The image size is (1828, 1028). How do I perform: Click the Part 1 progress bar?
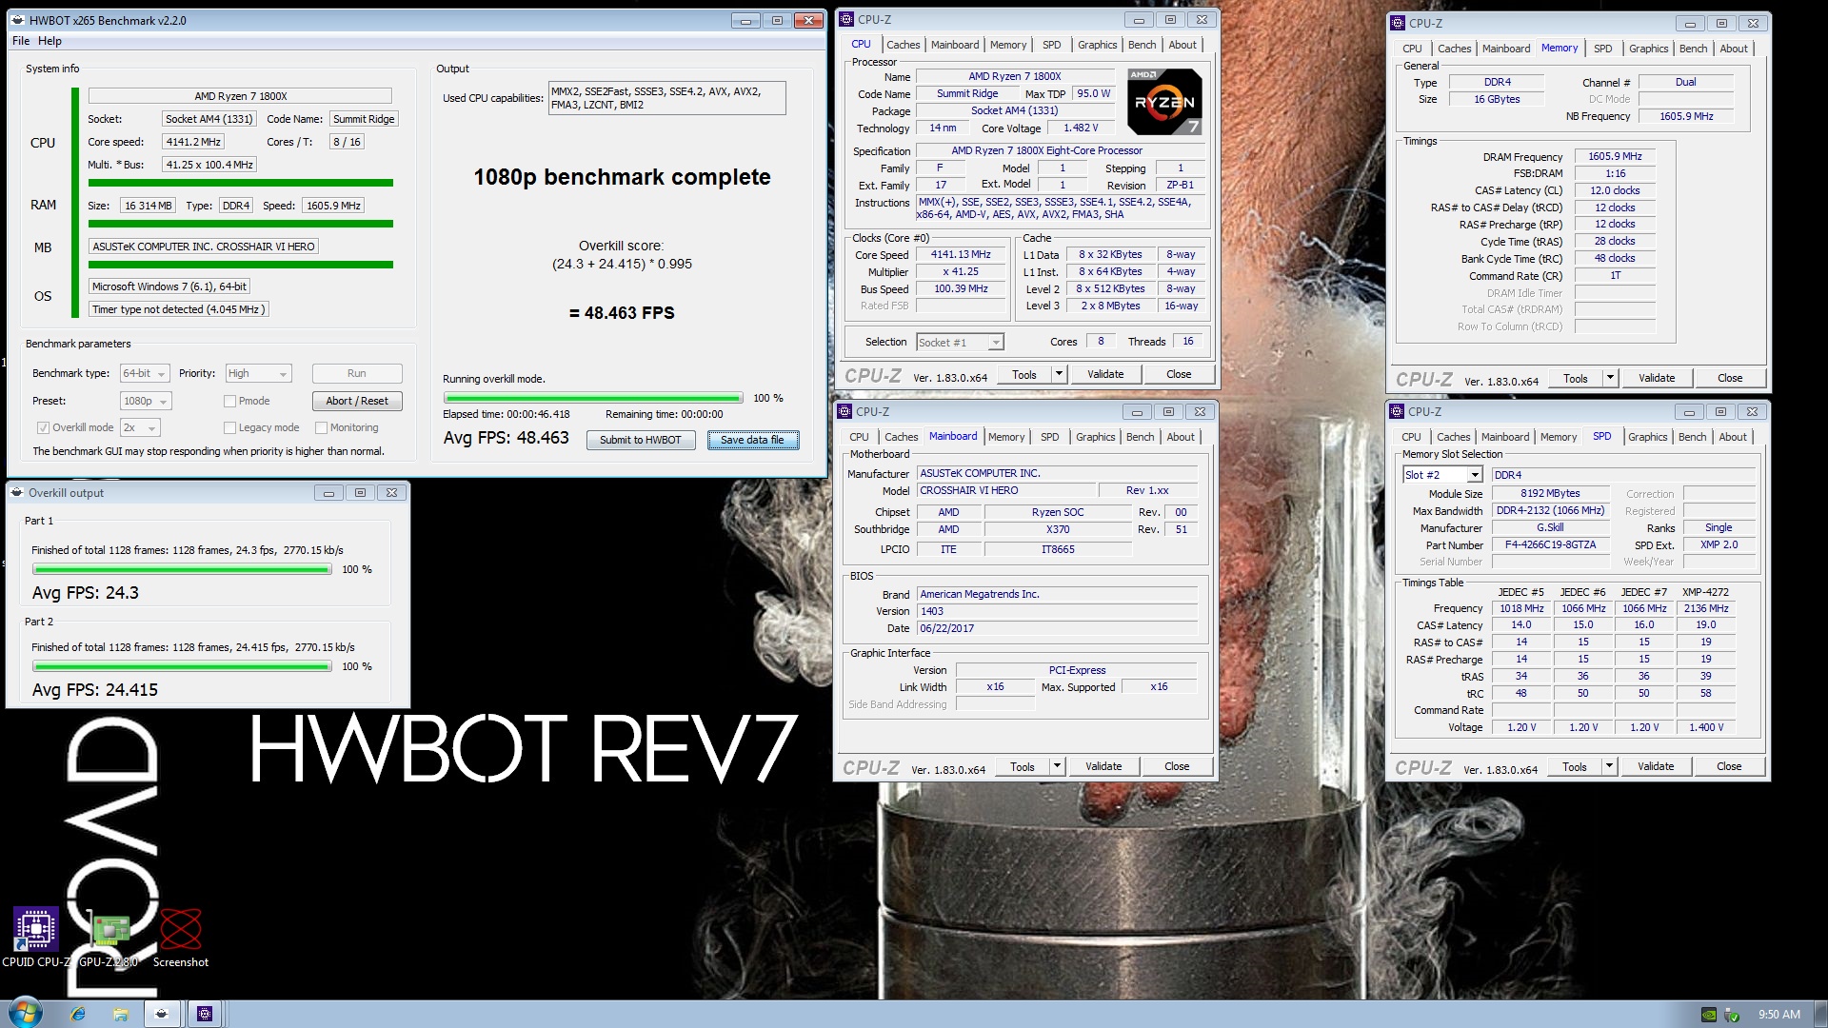point(182,569)
